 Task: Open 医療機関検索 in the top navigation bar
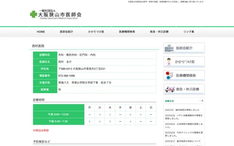pos(127,32)
